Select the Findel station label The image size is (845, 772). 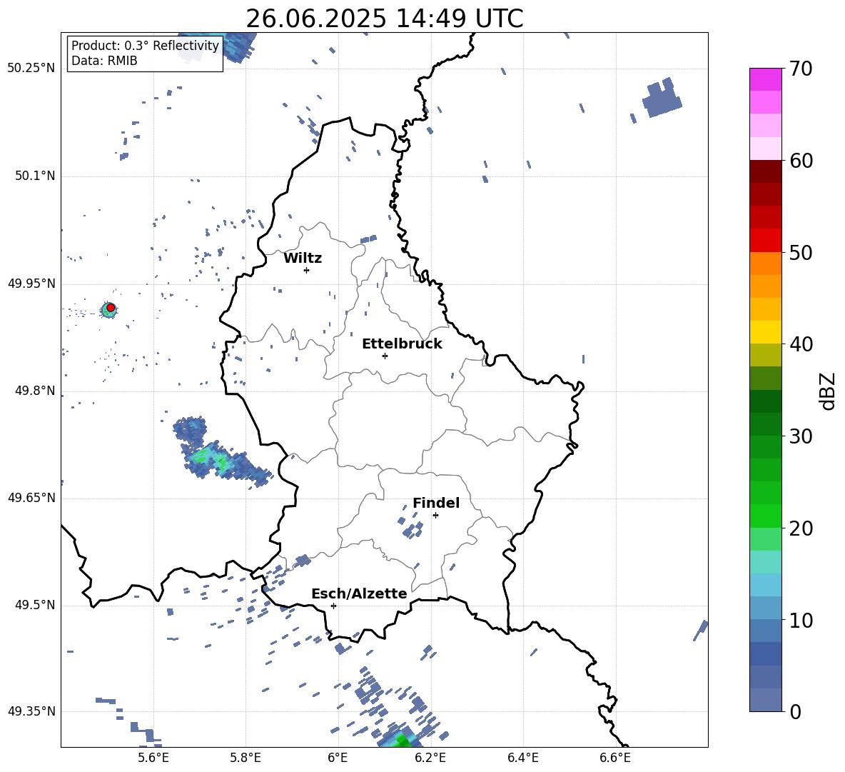point(436,503)
